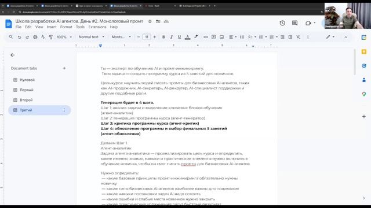The image size is (371, 208).
Task: Toggle the checklist formatting
Action: tap(250, 37)
